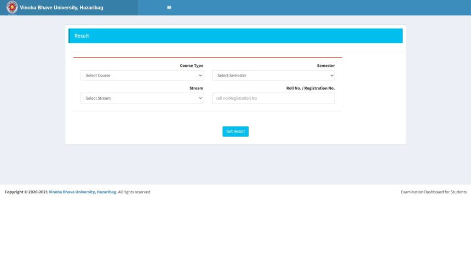Click the header Vinoba Bhave University title

[61, 8]
